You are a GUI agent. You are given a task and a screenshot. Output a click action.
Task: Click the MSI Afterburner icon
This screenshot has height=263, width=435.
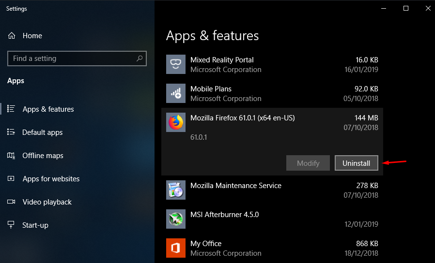click(176, 219)
